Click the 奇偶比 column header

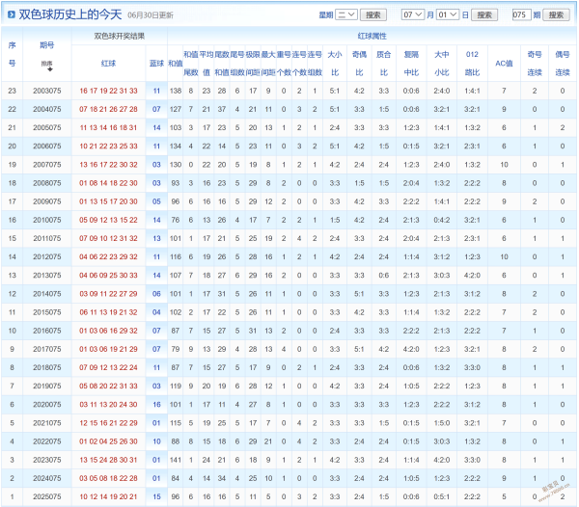pyautogui.click(x=359, y=64)
